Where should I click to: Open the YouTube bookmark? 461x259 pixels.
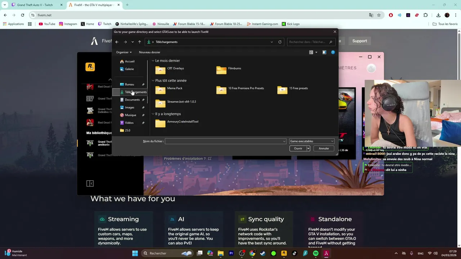coord(47,24)
